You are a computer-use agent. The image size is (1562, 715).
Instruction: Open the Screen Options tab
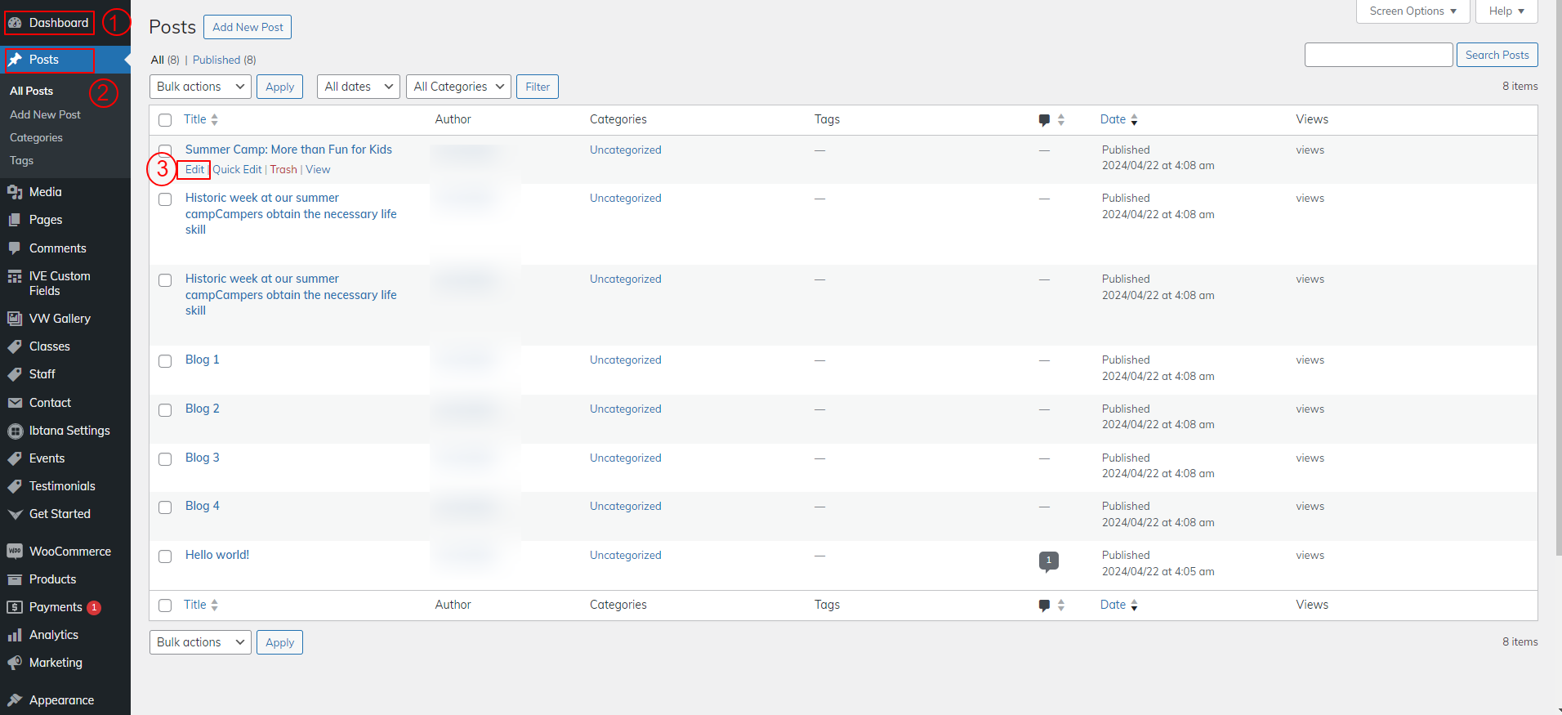1412,11
